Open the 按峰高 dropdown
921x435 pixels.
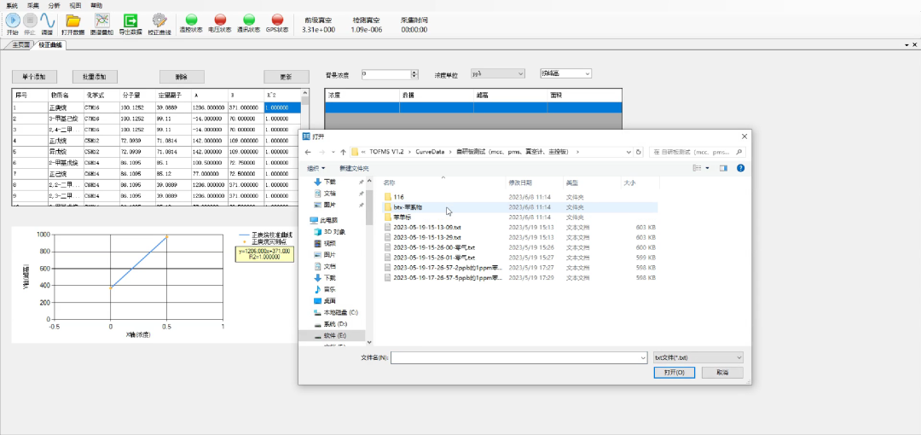coord(565,74)
